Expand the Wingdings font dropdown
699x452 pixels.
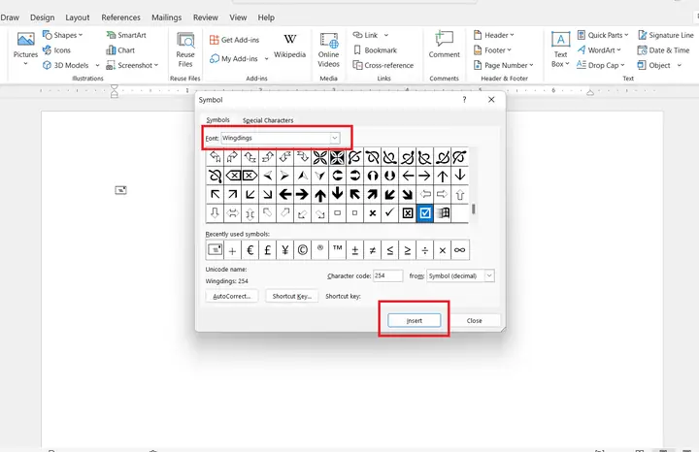(x=334, y=138)
